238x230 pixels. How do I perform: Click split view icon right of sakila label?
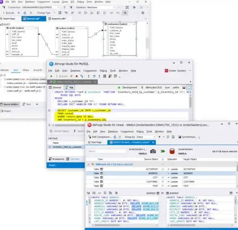pos(184,88)
